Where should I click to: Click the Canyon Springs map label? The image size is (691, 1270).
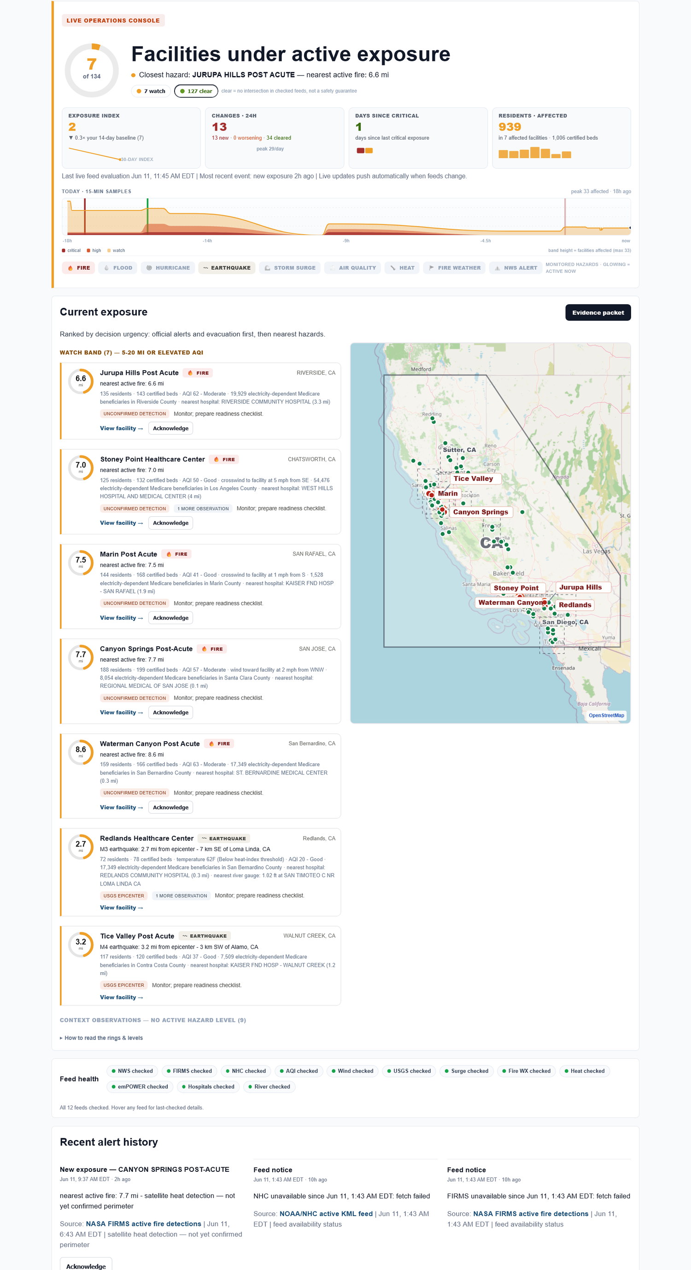[x=482, y=512]
